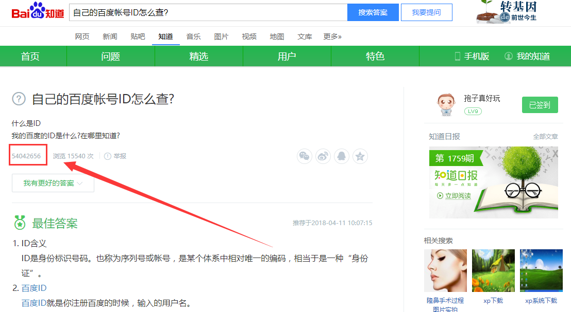Image resolution: width=571 pixels, height=312 pixels.
Task: Go to the 网页 search category
Action: pyautogui.click(x=82, y=36)
